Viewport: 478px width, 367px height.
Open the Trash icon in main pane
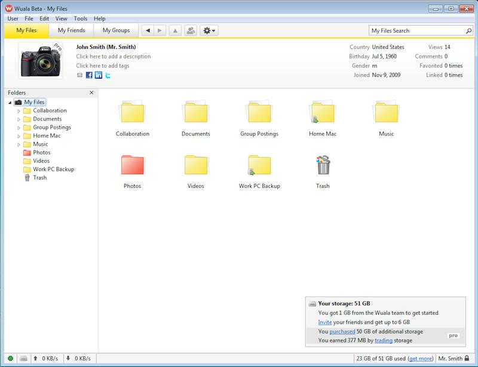click(x=323, y=165)
